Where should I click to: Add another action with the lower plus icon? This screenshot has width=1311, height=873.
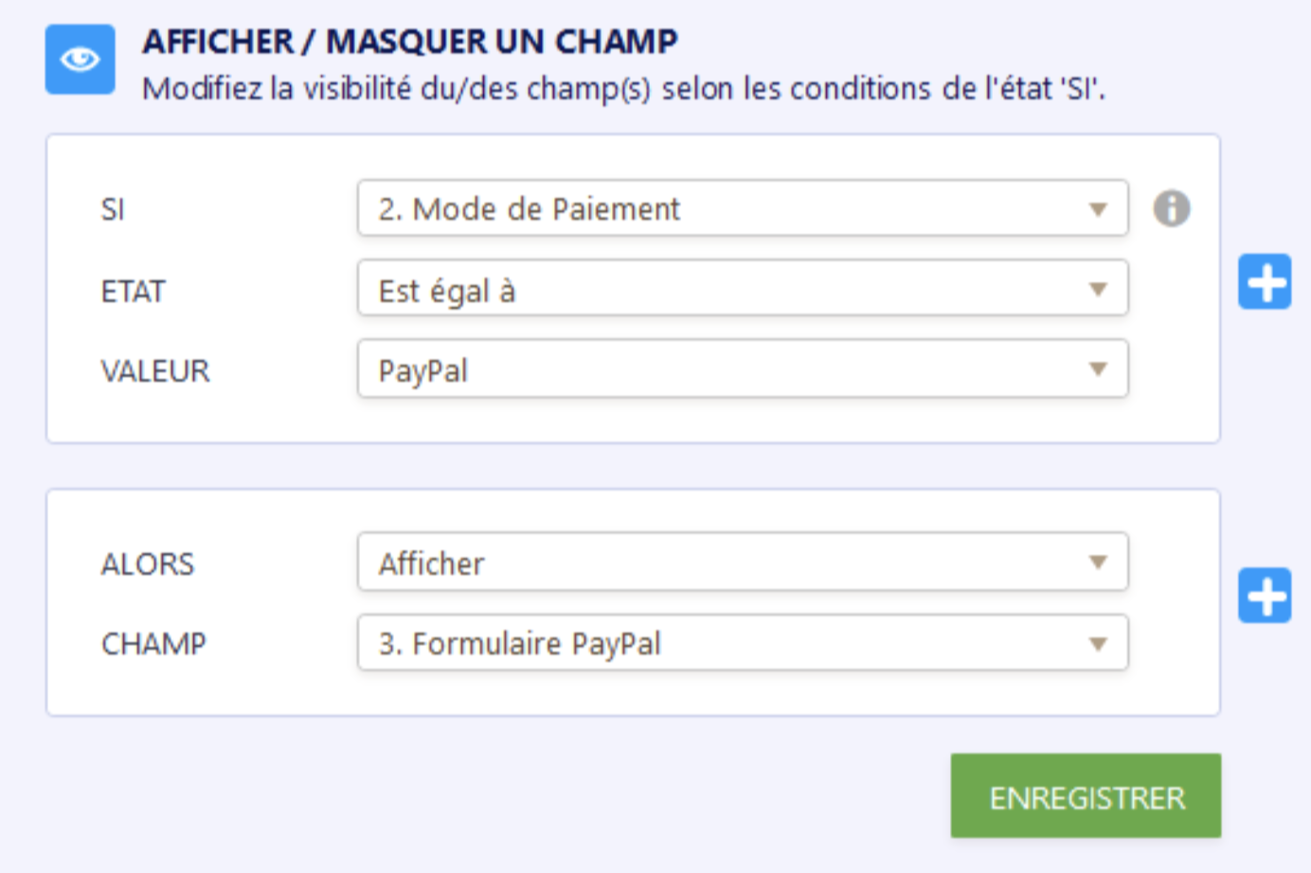coord(1265,596)
